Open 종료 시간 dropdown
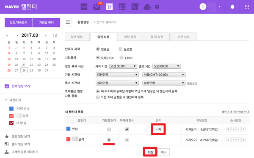Image resolution: width=254 pixels, height=158 pixels. (x=166, y=66)
